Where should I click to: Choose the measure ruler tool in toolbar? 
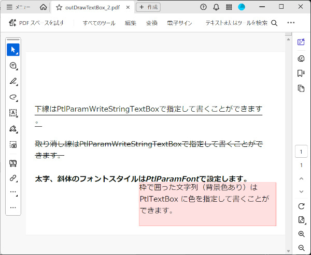pyautogui.click(x=13, y=163)
